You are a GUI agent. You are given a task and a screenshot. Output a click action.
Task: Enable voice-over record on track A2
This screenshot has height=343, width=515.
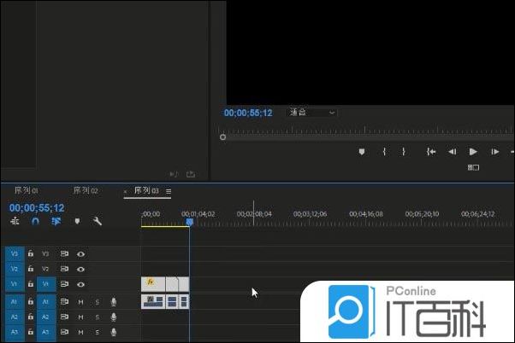(114, 317)
